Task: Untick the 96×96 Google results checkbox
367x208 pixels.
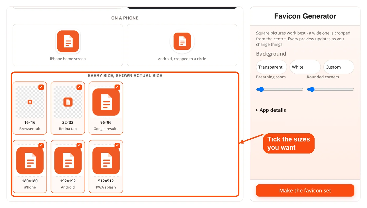Action: (x=117, y=87)
